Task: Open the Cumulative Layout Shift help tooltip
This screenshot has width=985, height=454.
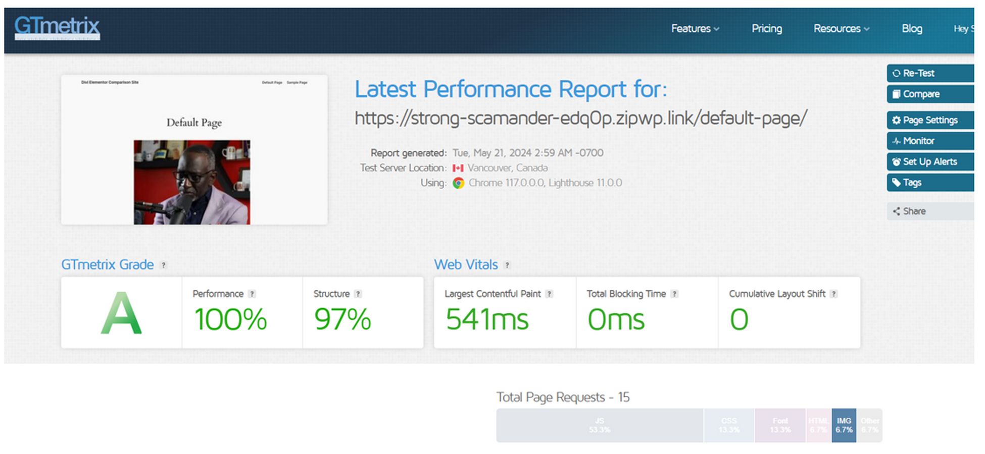Action: [x=833, y=294]
